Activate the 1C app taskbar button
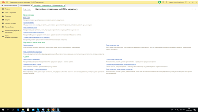Screen dimensions: 198x112 (x=53, y=110)
